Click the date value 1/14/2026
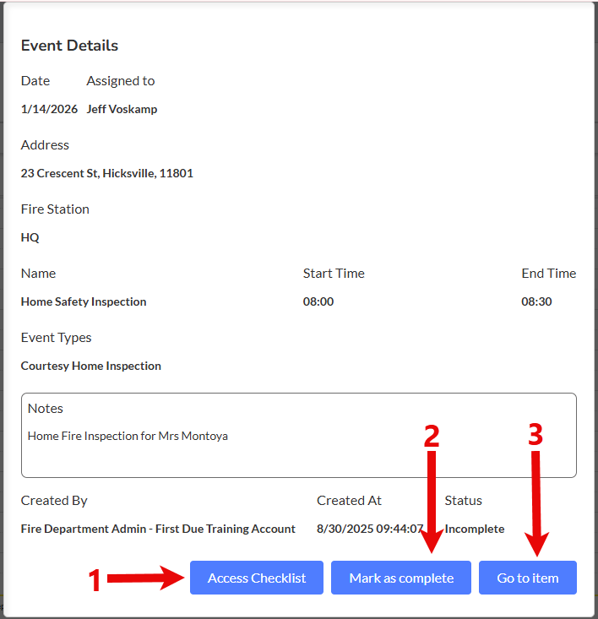This screenshot has height=619, width=598. tap(49, 109)
